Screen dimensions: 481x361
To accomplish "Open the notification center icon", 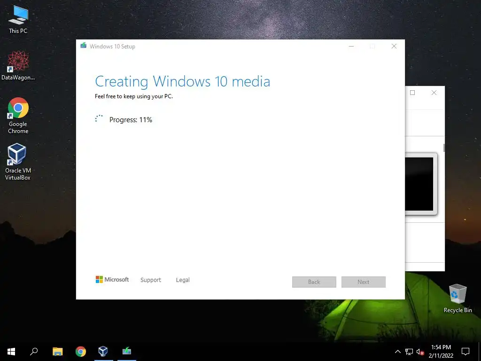I will (465, 352).
